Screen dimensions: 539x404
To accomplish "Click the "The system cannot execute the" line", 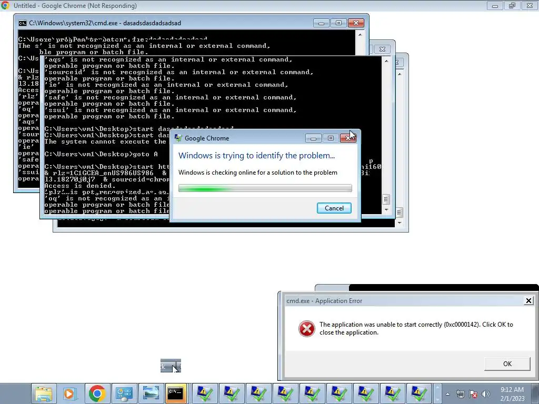I will [105, 142].
